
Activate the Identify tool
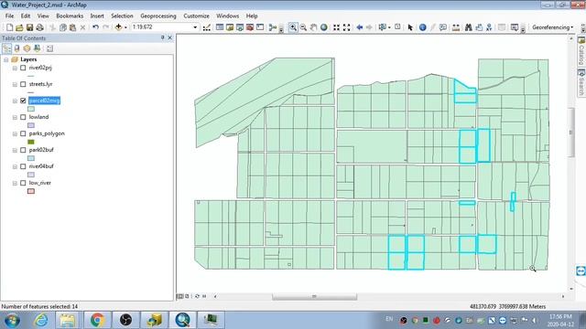click(x=423, y=27)
